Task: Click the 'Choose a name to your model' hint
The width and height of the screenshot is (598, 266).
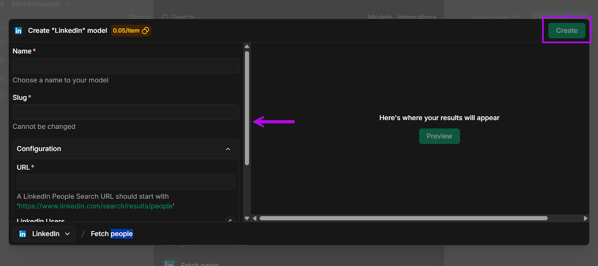Action: [x=61, y=80]
